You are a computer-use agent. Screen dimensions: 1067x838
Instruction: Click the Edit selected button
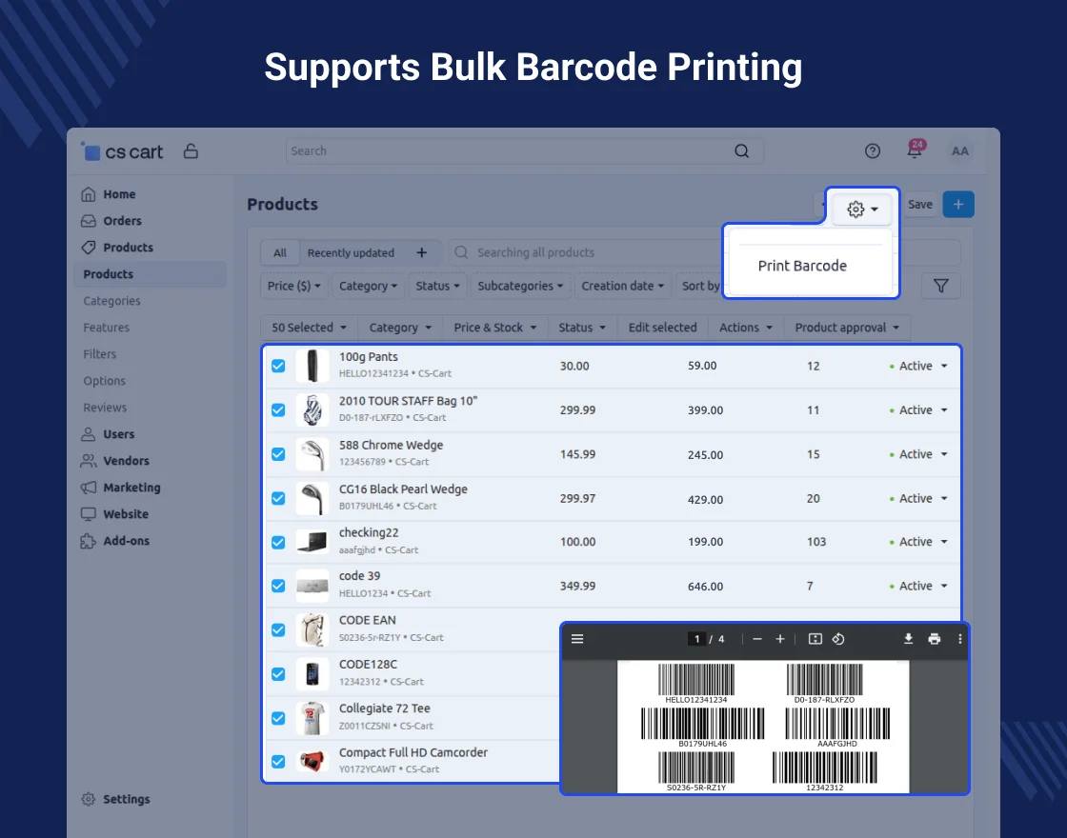tap(662, 328)
